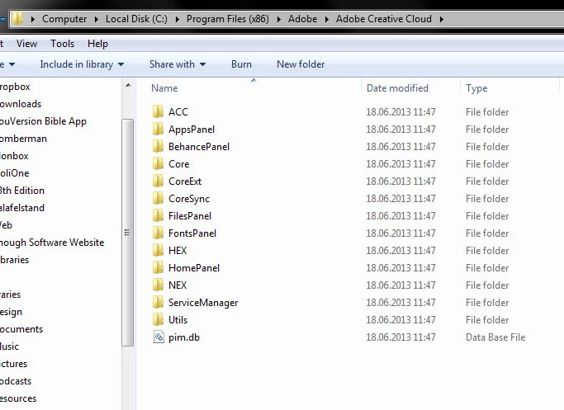Image resolution: width=564 pixels, height=410 pixels.
Task: Expand the arrow after Local Disk (C:)
Action: (x=177, y=19)
